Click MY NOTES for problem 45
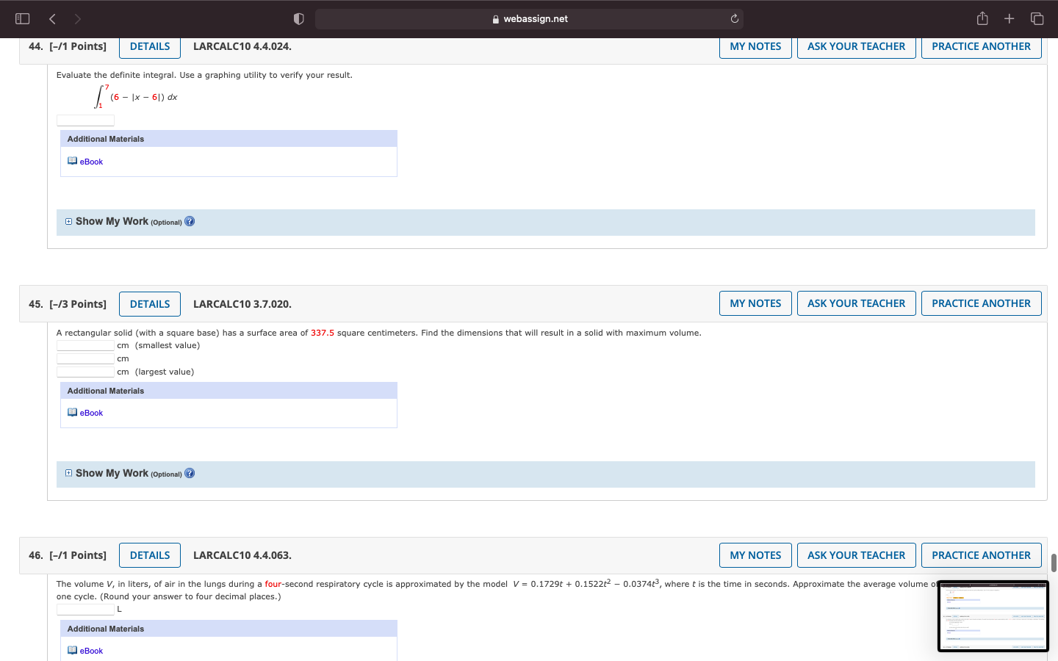This screenshot has width=1058, height=661. point(755,303)
